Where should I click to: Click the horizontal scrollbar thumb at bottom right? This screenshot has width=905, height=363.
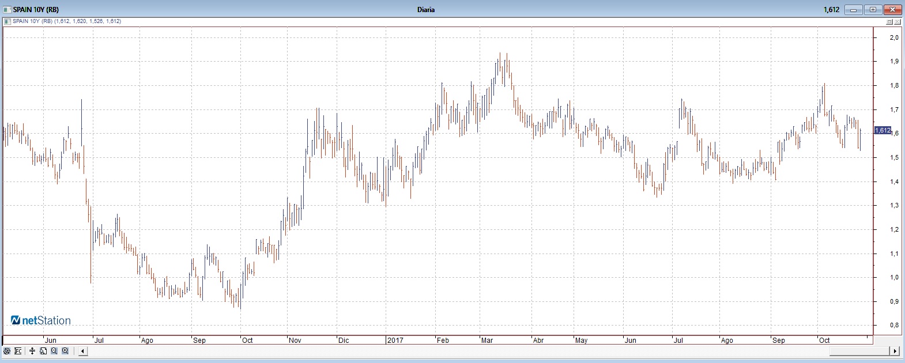(x=859, y=351)
